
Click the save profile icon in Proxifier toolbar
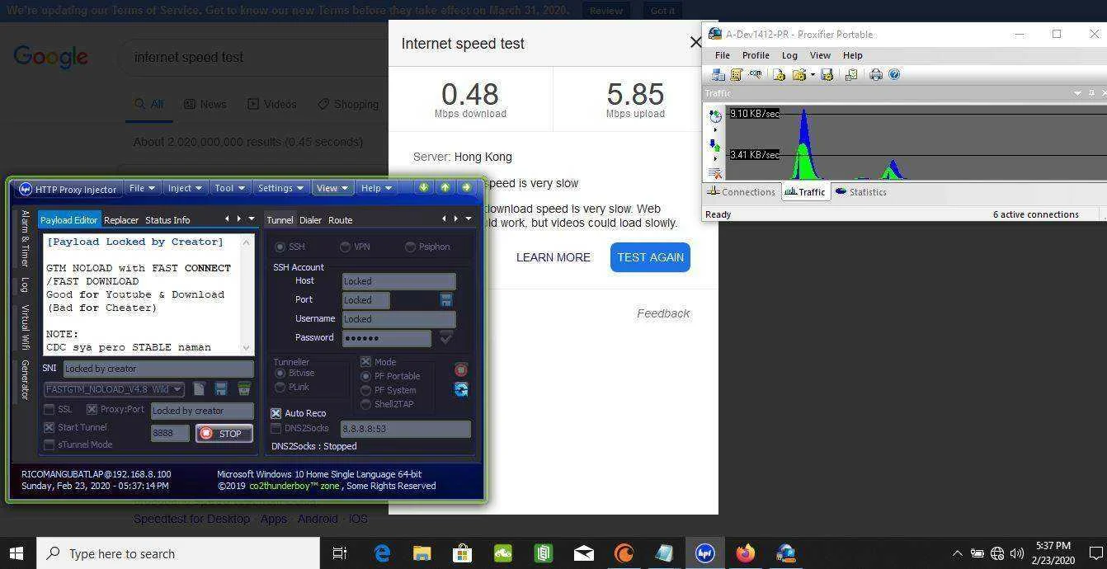pyautogui.click(x=827, y=74)
